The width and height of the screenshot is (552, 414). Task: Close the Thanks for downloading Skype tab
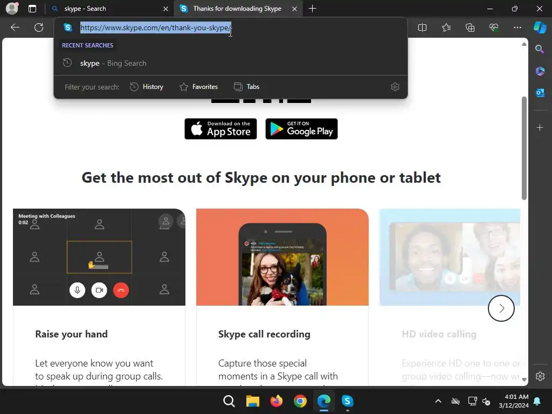click(x=295, y=9)
